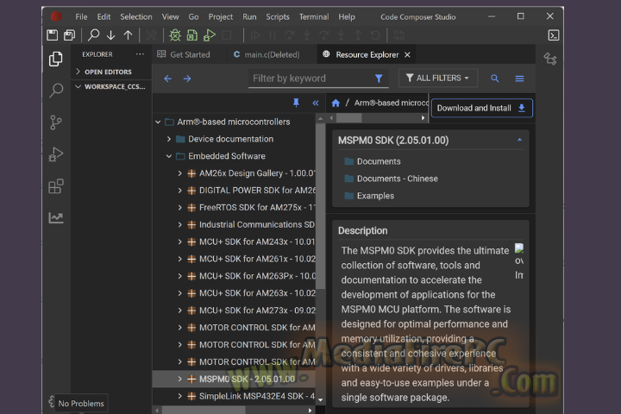Click the No Problems status item
This screenshot has width=621, height=414.
click(x=81, y=404)
